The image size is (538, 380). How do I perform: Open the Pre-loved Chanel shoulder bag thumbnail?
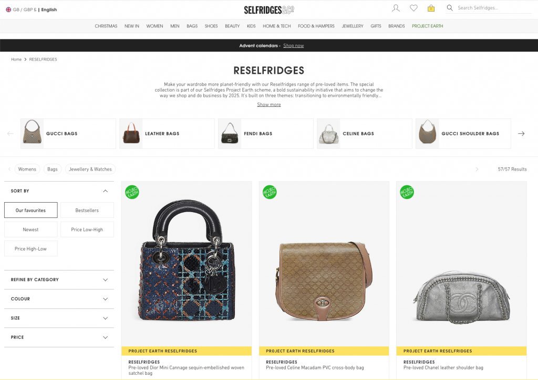point(461,264)
